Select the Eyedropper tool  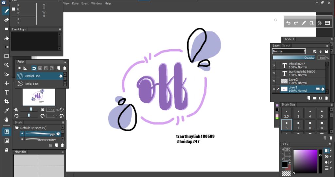(x=7, y=110)
